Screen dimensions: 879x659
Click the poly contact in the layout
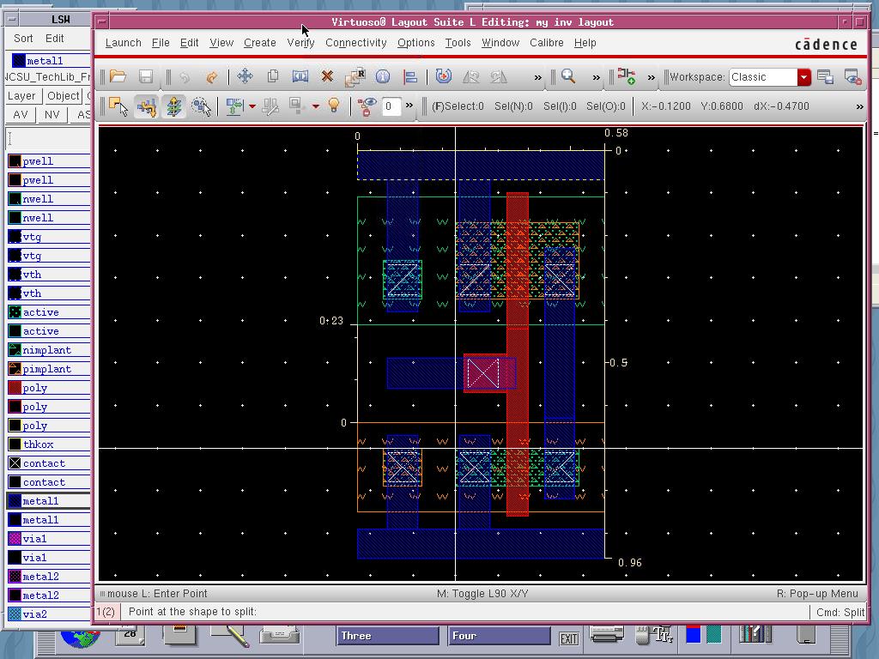pyautogui.click(x=482, y=372)
